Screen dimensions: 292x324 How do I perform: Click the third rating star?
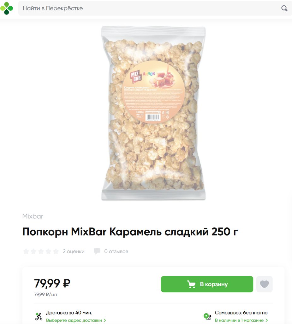[41, 251]
